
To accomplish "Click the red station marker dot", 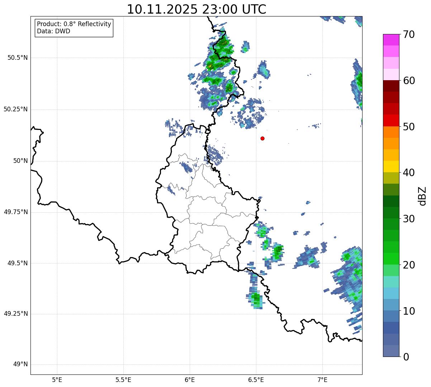I will coord(262,139).
